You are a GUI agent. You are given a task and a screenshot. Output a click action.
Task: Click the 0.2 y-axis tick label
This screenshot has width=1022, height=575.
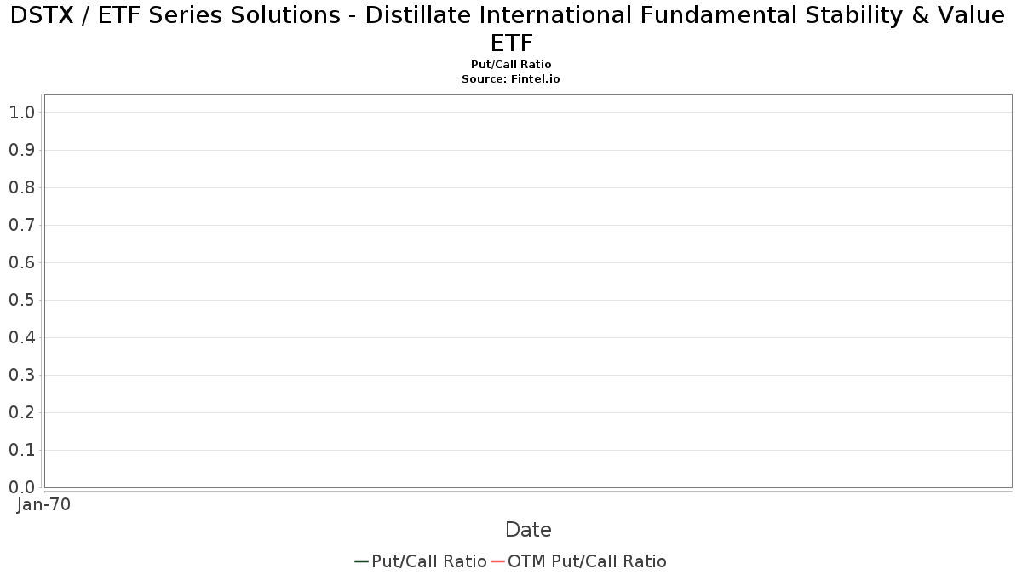tap(21, 412)
